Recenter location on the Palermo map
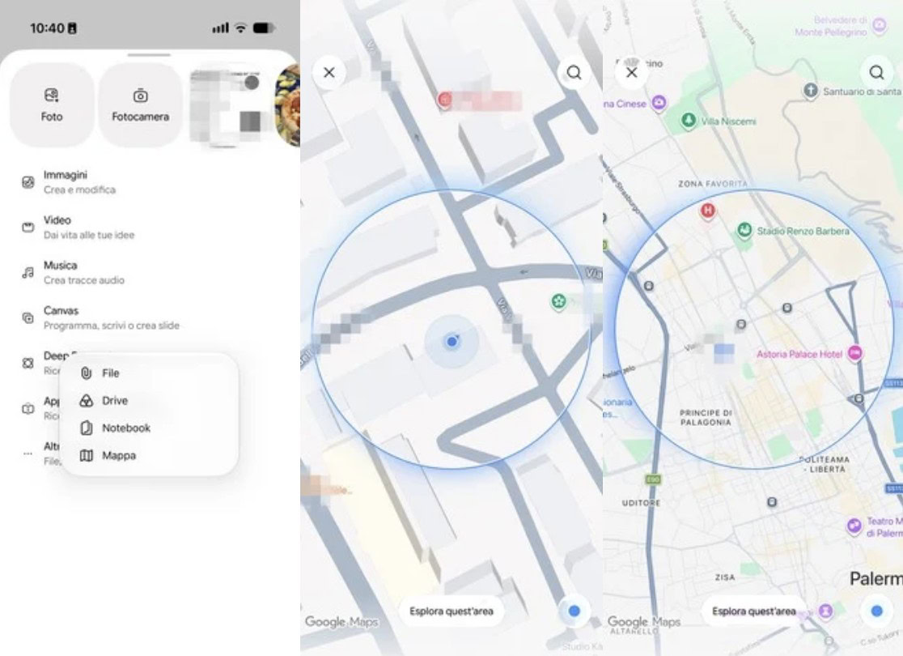903x656 pixels. [x=876, y=611]
